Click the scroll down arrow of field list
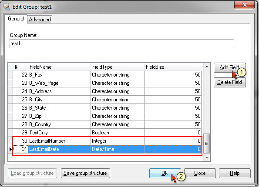The image size is (259, 187). [x=207, y=157]
